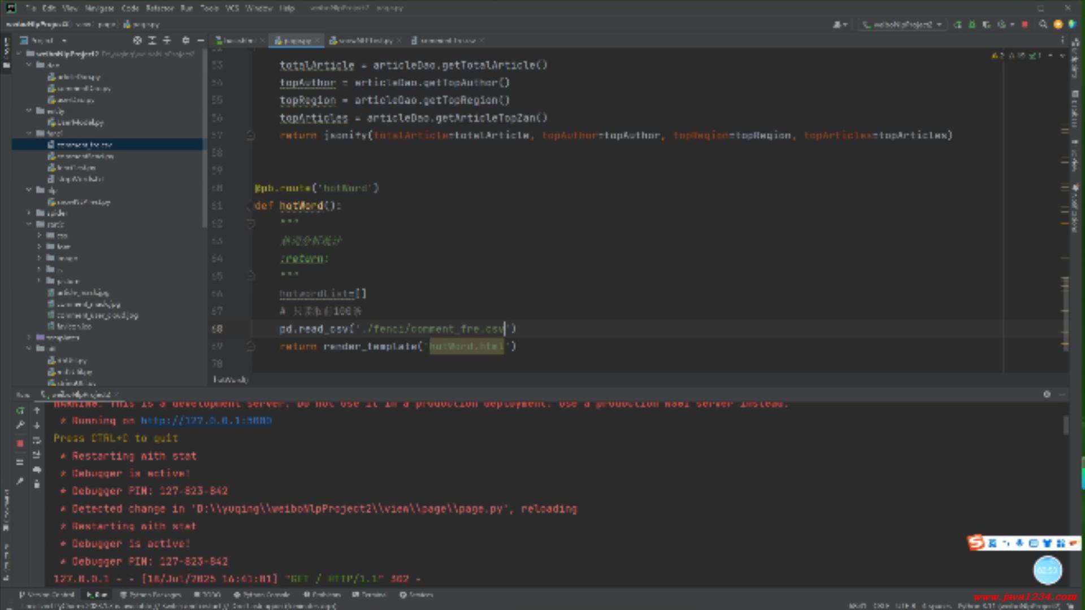Screen dimensions: 1085x610
Task: Open Search Everywhere magnifier icon
Action: pyautogui.click(x=1043, y=24)
